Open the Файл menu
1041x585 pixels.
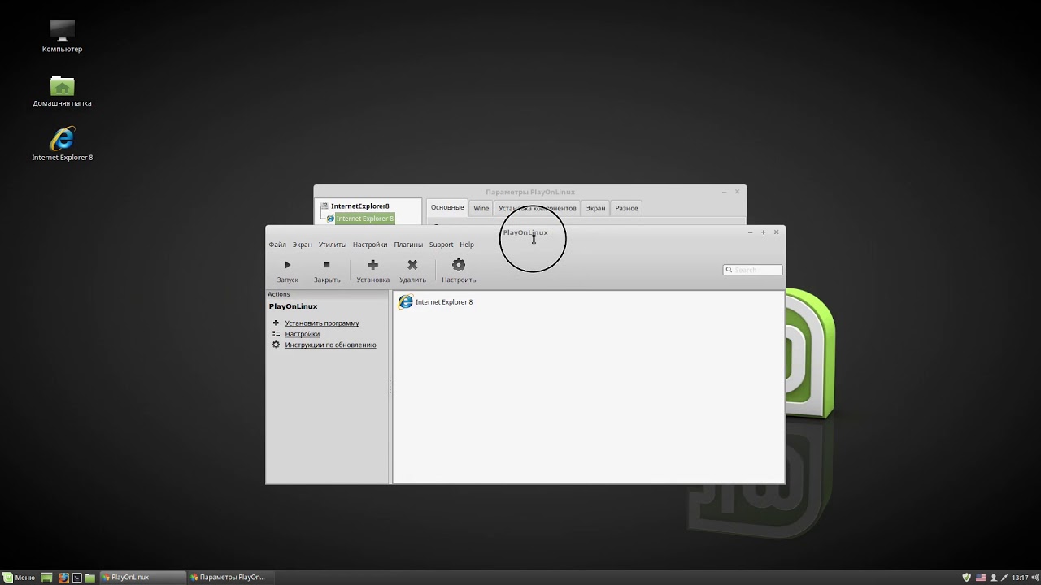point(277,245)
